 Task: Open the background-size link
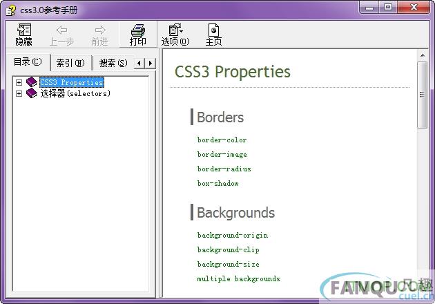(229, 265)
